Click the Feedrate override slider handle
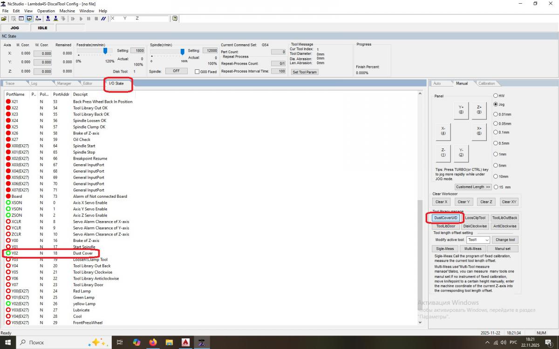The image size is (559, 349). pos(105,51)
